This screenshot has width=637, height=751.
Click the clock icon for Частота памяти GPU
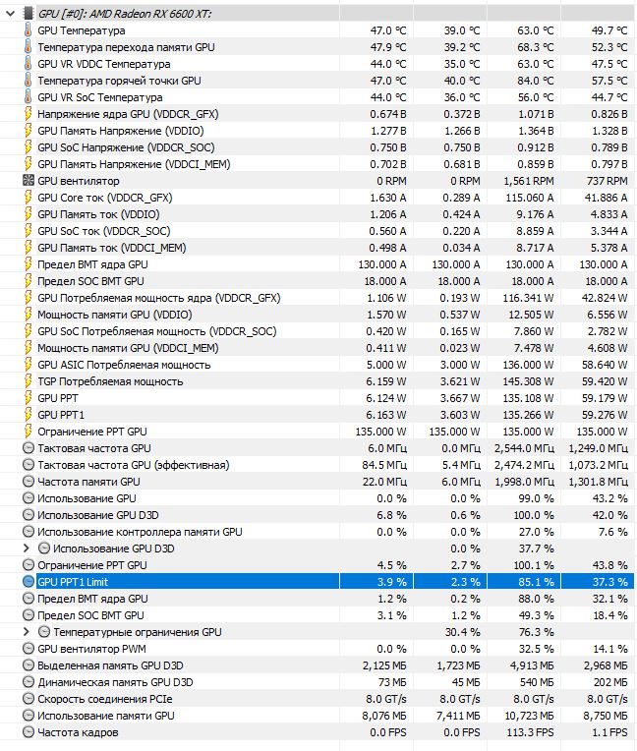click(x=29, y=482)
